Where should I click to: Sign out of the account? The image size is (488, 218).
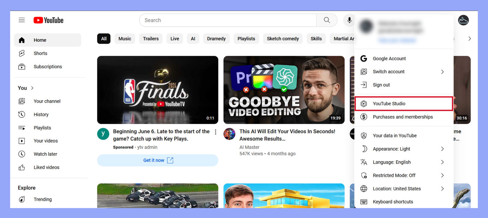(x=380, y=85)
